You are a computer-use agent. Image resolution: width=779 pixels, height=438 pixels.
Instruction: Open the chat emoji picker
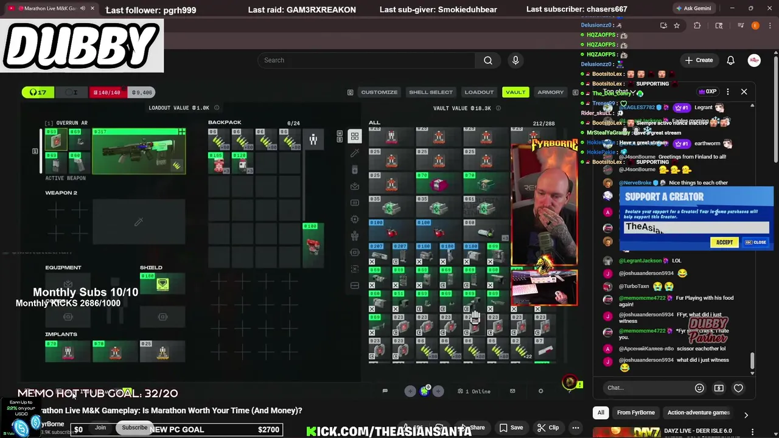click(699, 388)
